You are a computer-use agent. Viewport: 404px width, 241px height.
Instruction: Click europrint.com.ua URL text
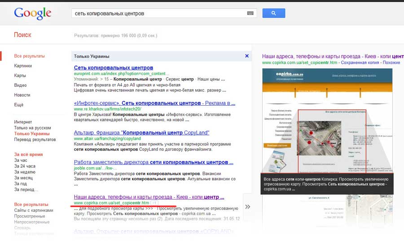[x=121, y=74]
